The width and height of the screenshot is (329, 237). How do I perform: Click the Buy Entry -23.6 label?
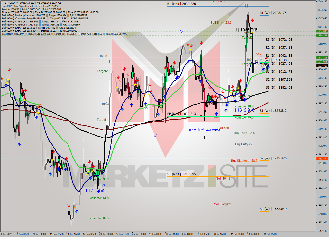(x=244, y=133)
